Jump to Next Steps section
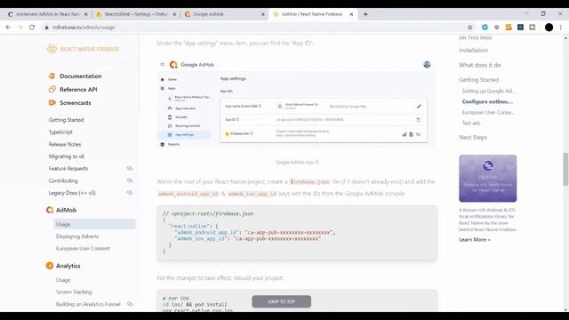 473,137
